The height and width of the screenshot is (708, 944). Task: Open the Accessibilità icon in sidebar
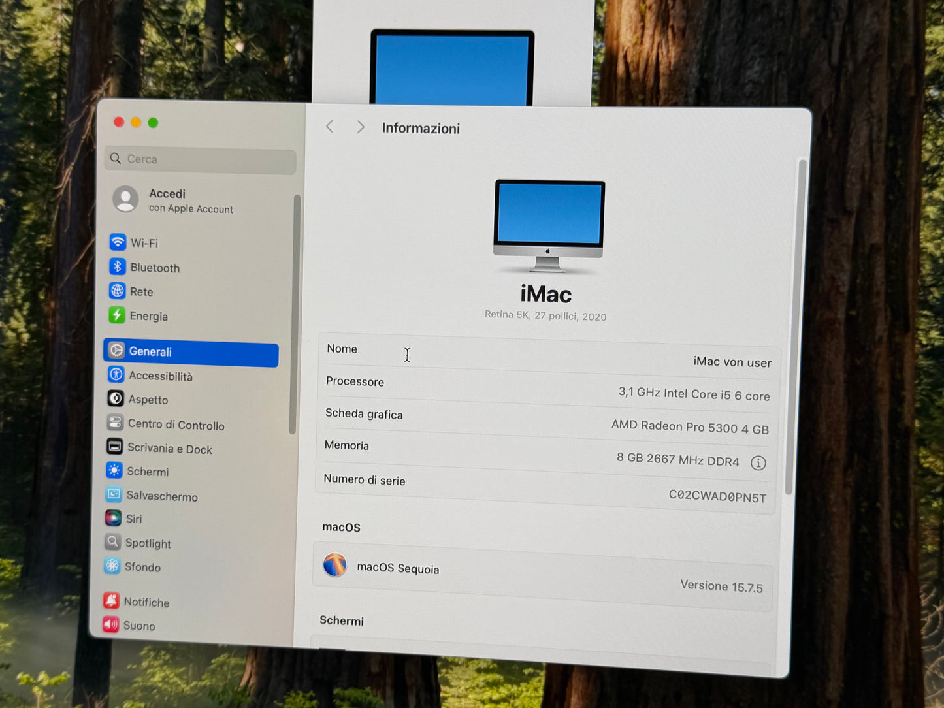[x=116, y=374]
